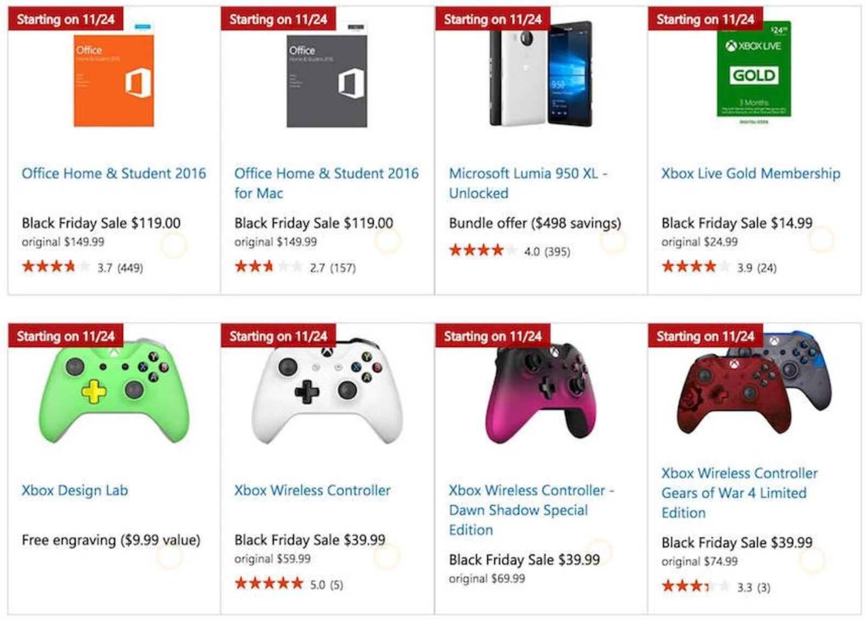Open Microsoft Lumia 950 XL - Unlocked link

[x=528, y=183]
